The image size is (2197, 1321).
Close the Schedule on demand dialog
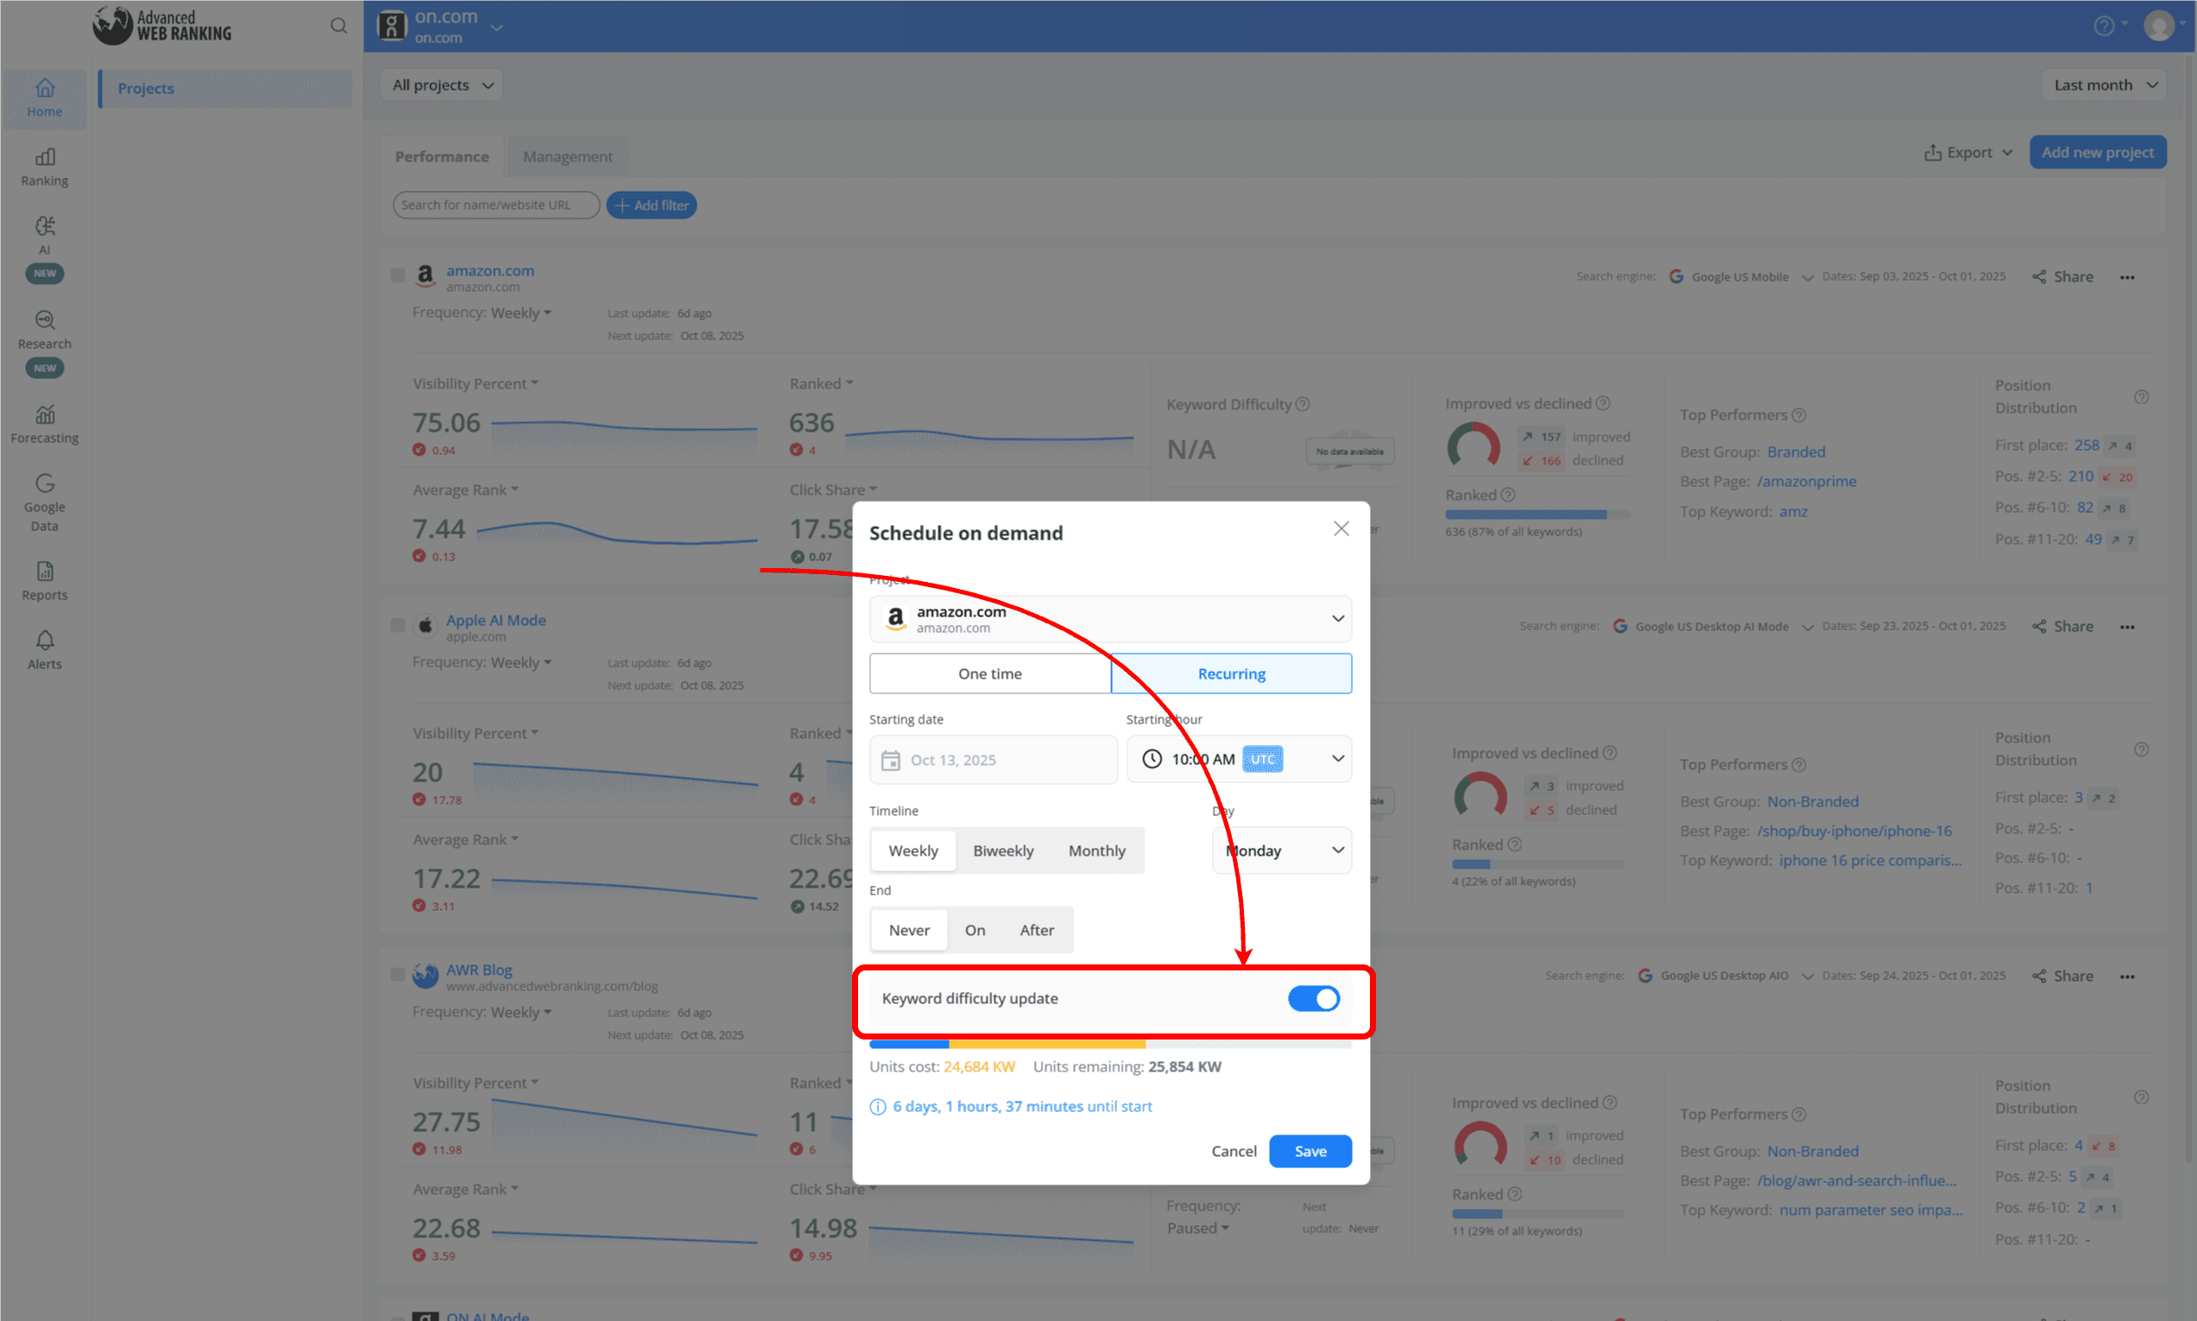click(1341, 528)
